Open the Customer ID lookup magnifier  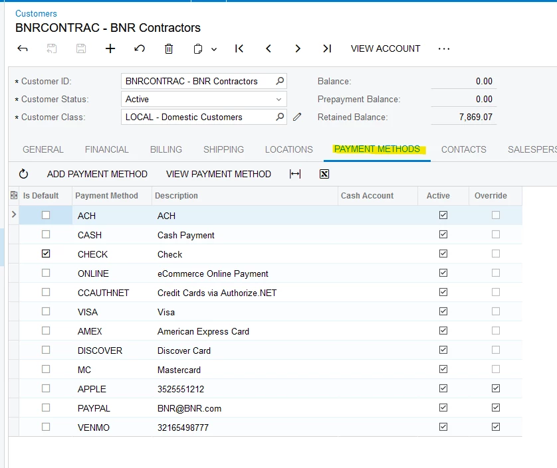tap(280, 81)
